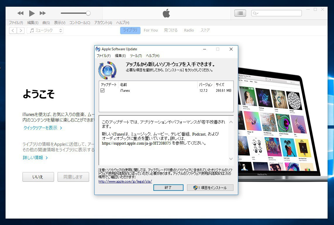
Task: Click the 終了 button
Action: 168,188
